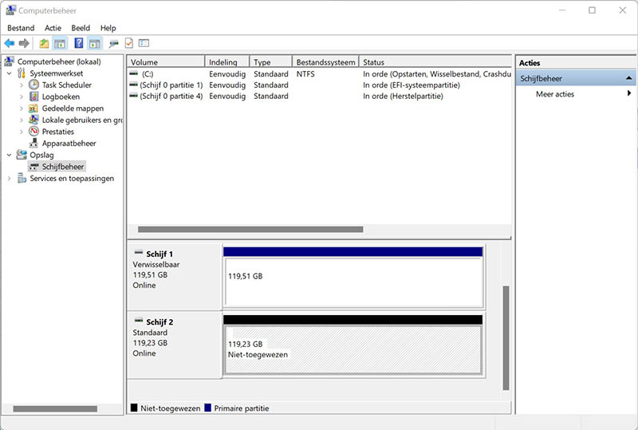This screenshot has width=638, height=430.
Task: Click the gray Forward arrow in toolbar
Action: 24,43
